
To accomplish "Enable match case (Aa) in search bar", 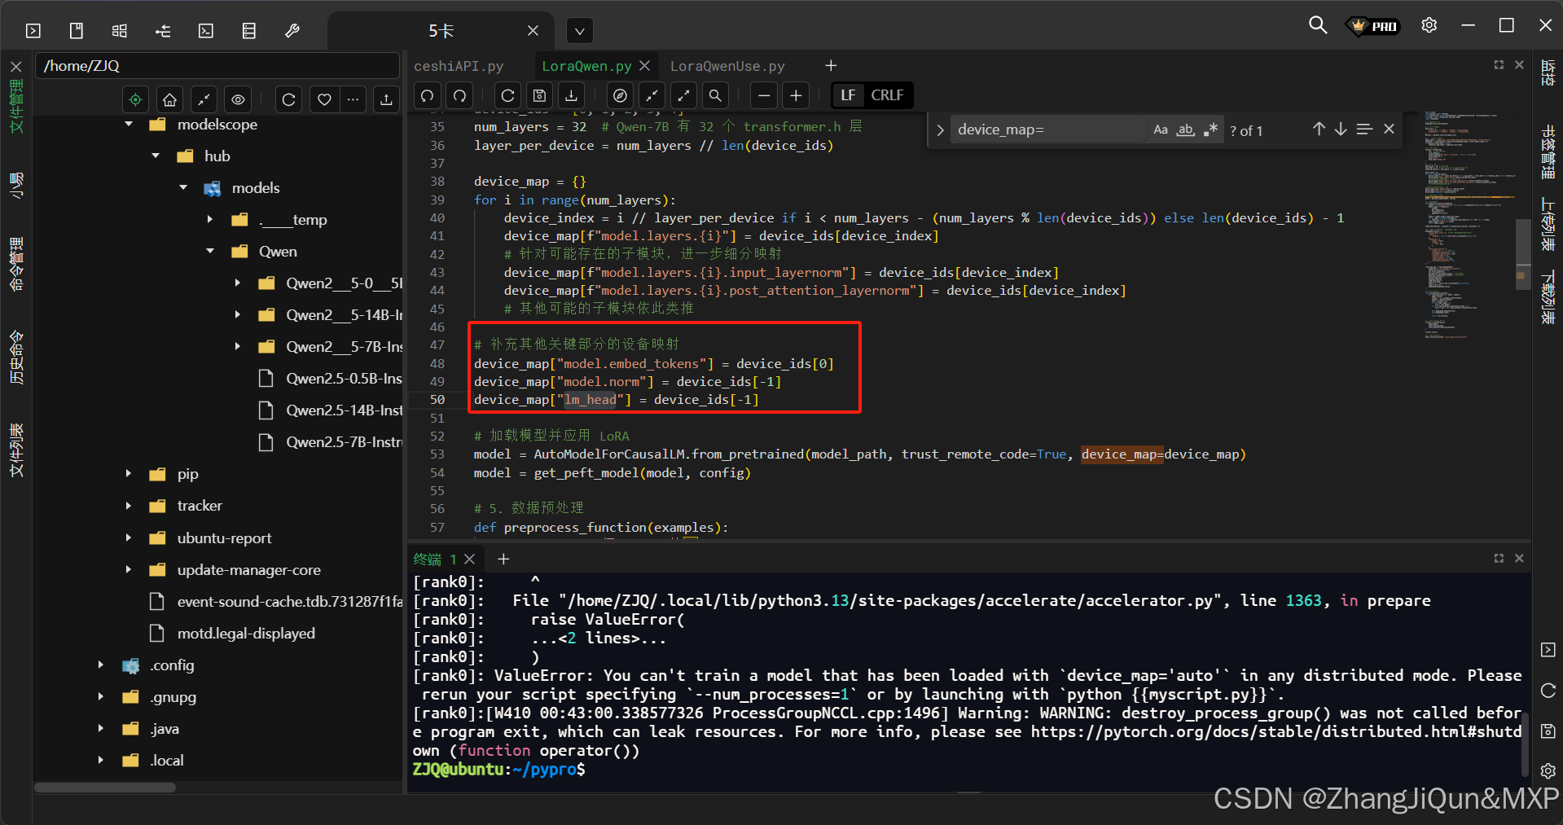I will 1161,129.
